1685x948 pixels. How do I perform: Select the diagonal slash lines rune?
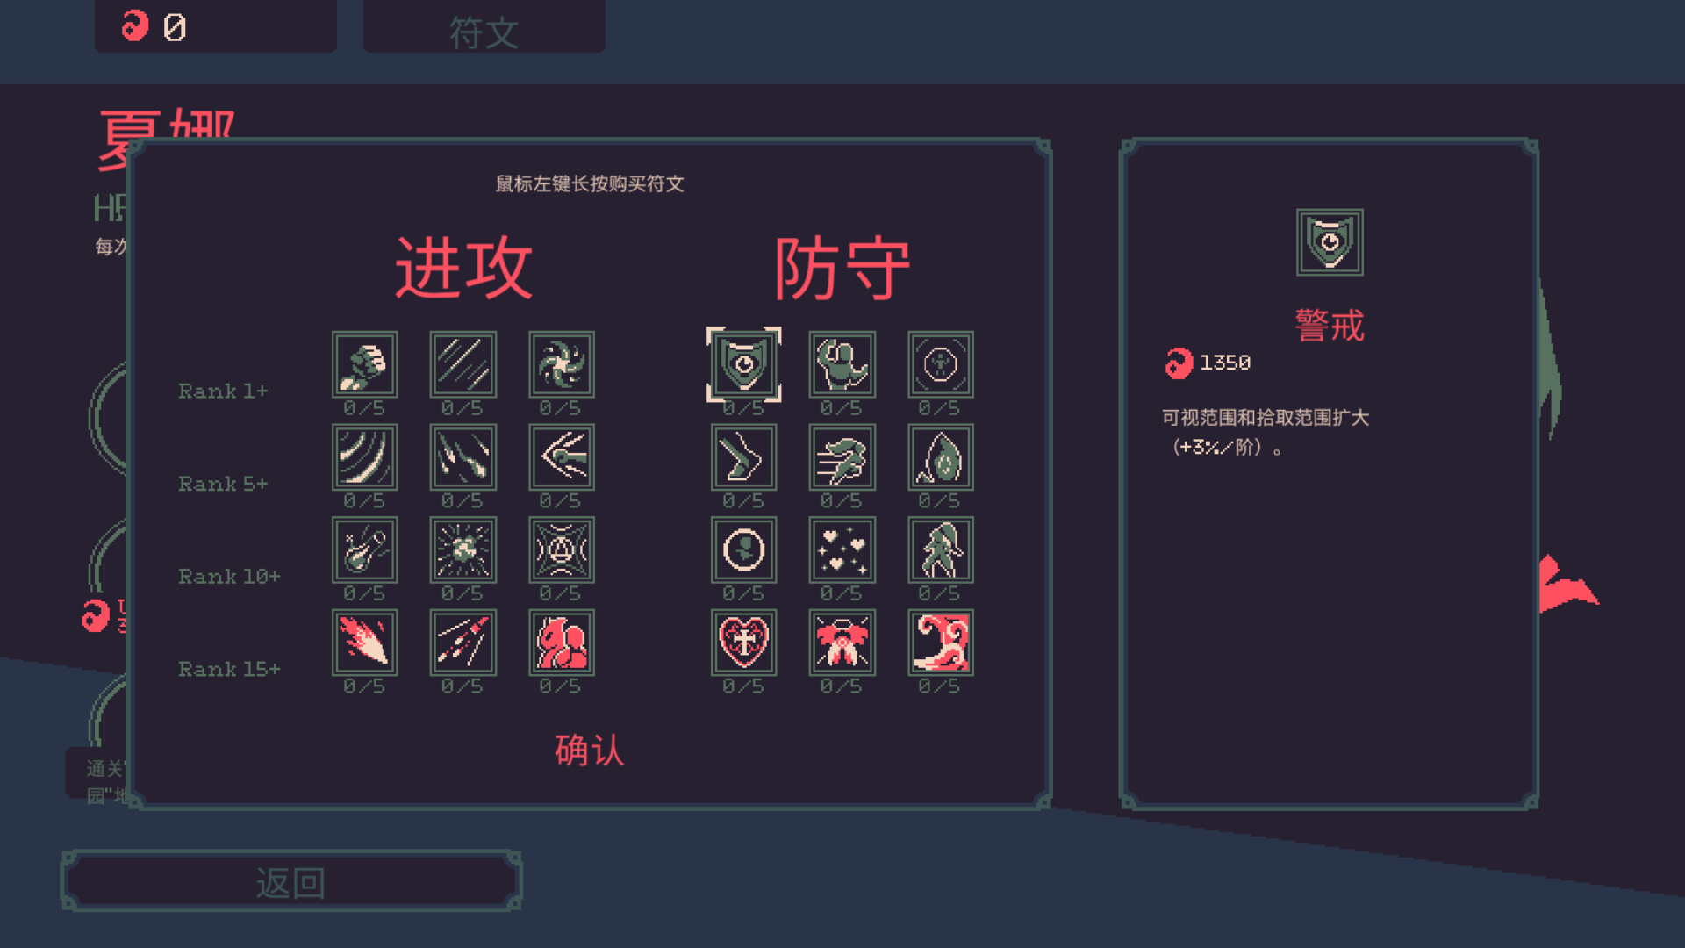pyautogui.click(x=462, y=364)
